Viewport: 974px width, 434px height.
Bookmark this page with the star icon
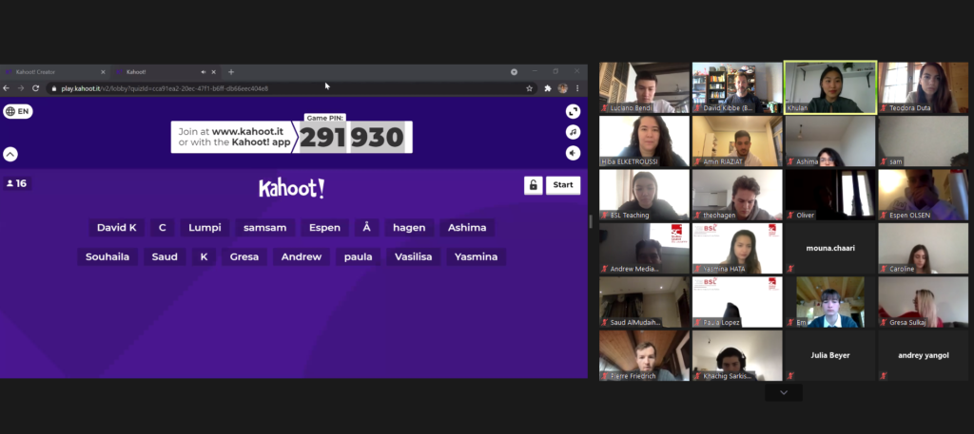[x=529, y=88]
